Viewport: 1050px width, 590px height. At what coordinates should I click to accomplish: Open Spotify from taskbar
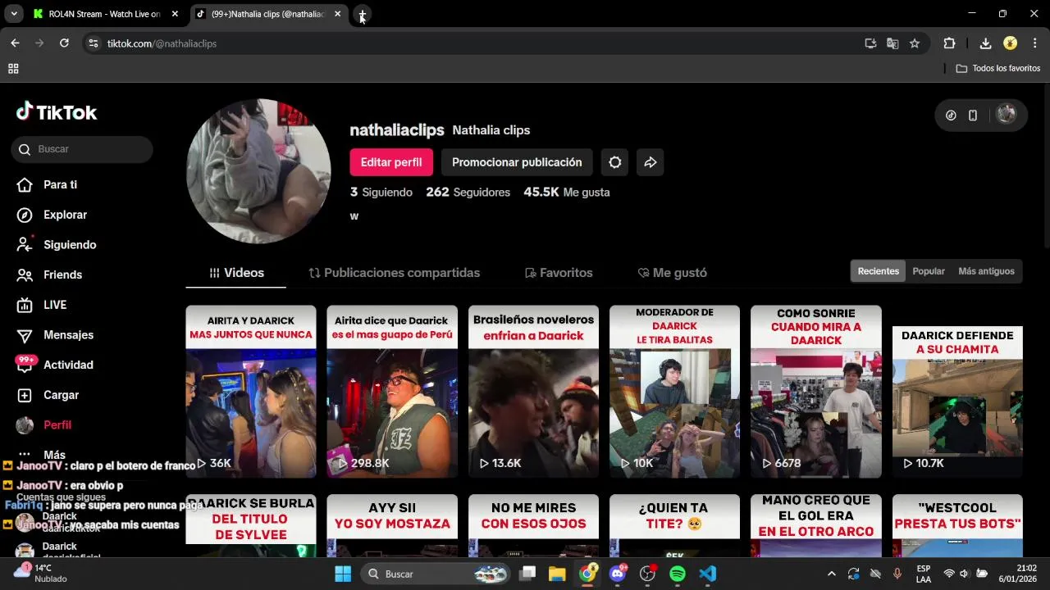[x=678, y=574]
